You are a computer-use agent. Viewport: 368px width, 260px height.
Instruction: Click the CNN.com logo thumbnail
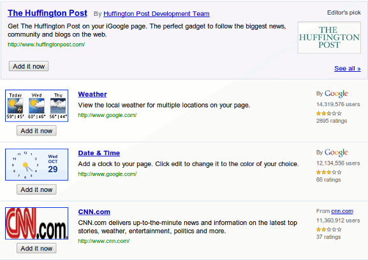point(36,224)
